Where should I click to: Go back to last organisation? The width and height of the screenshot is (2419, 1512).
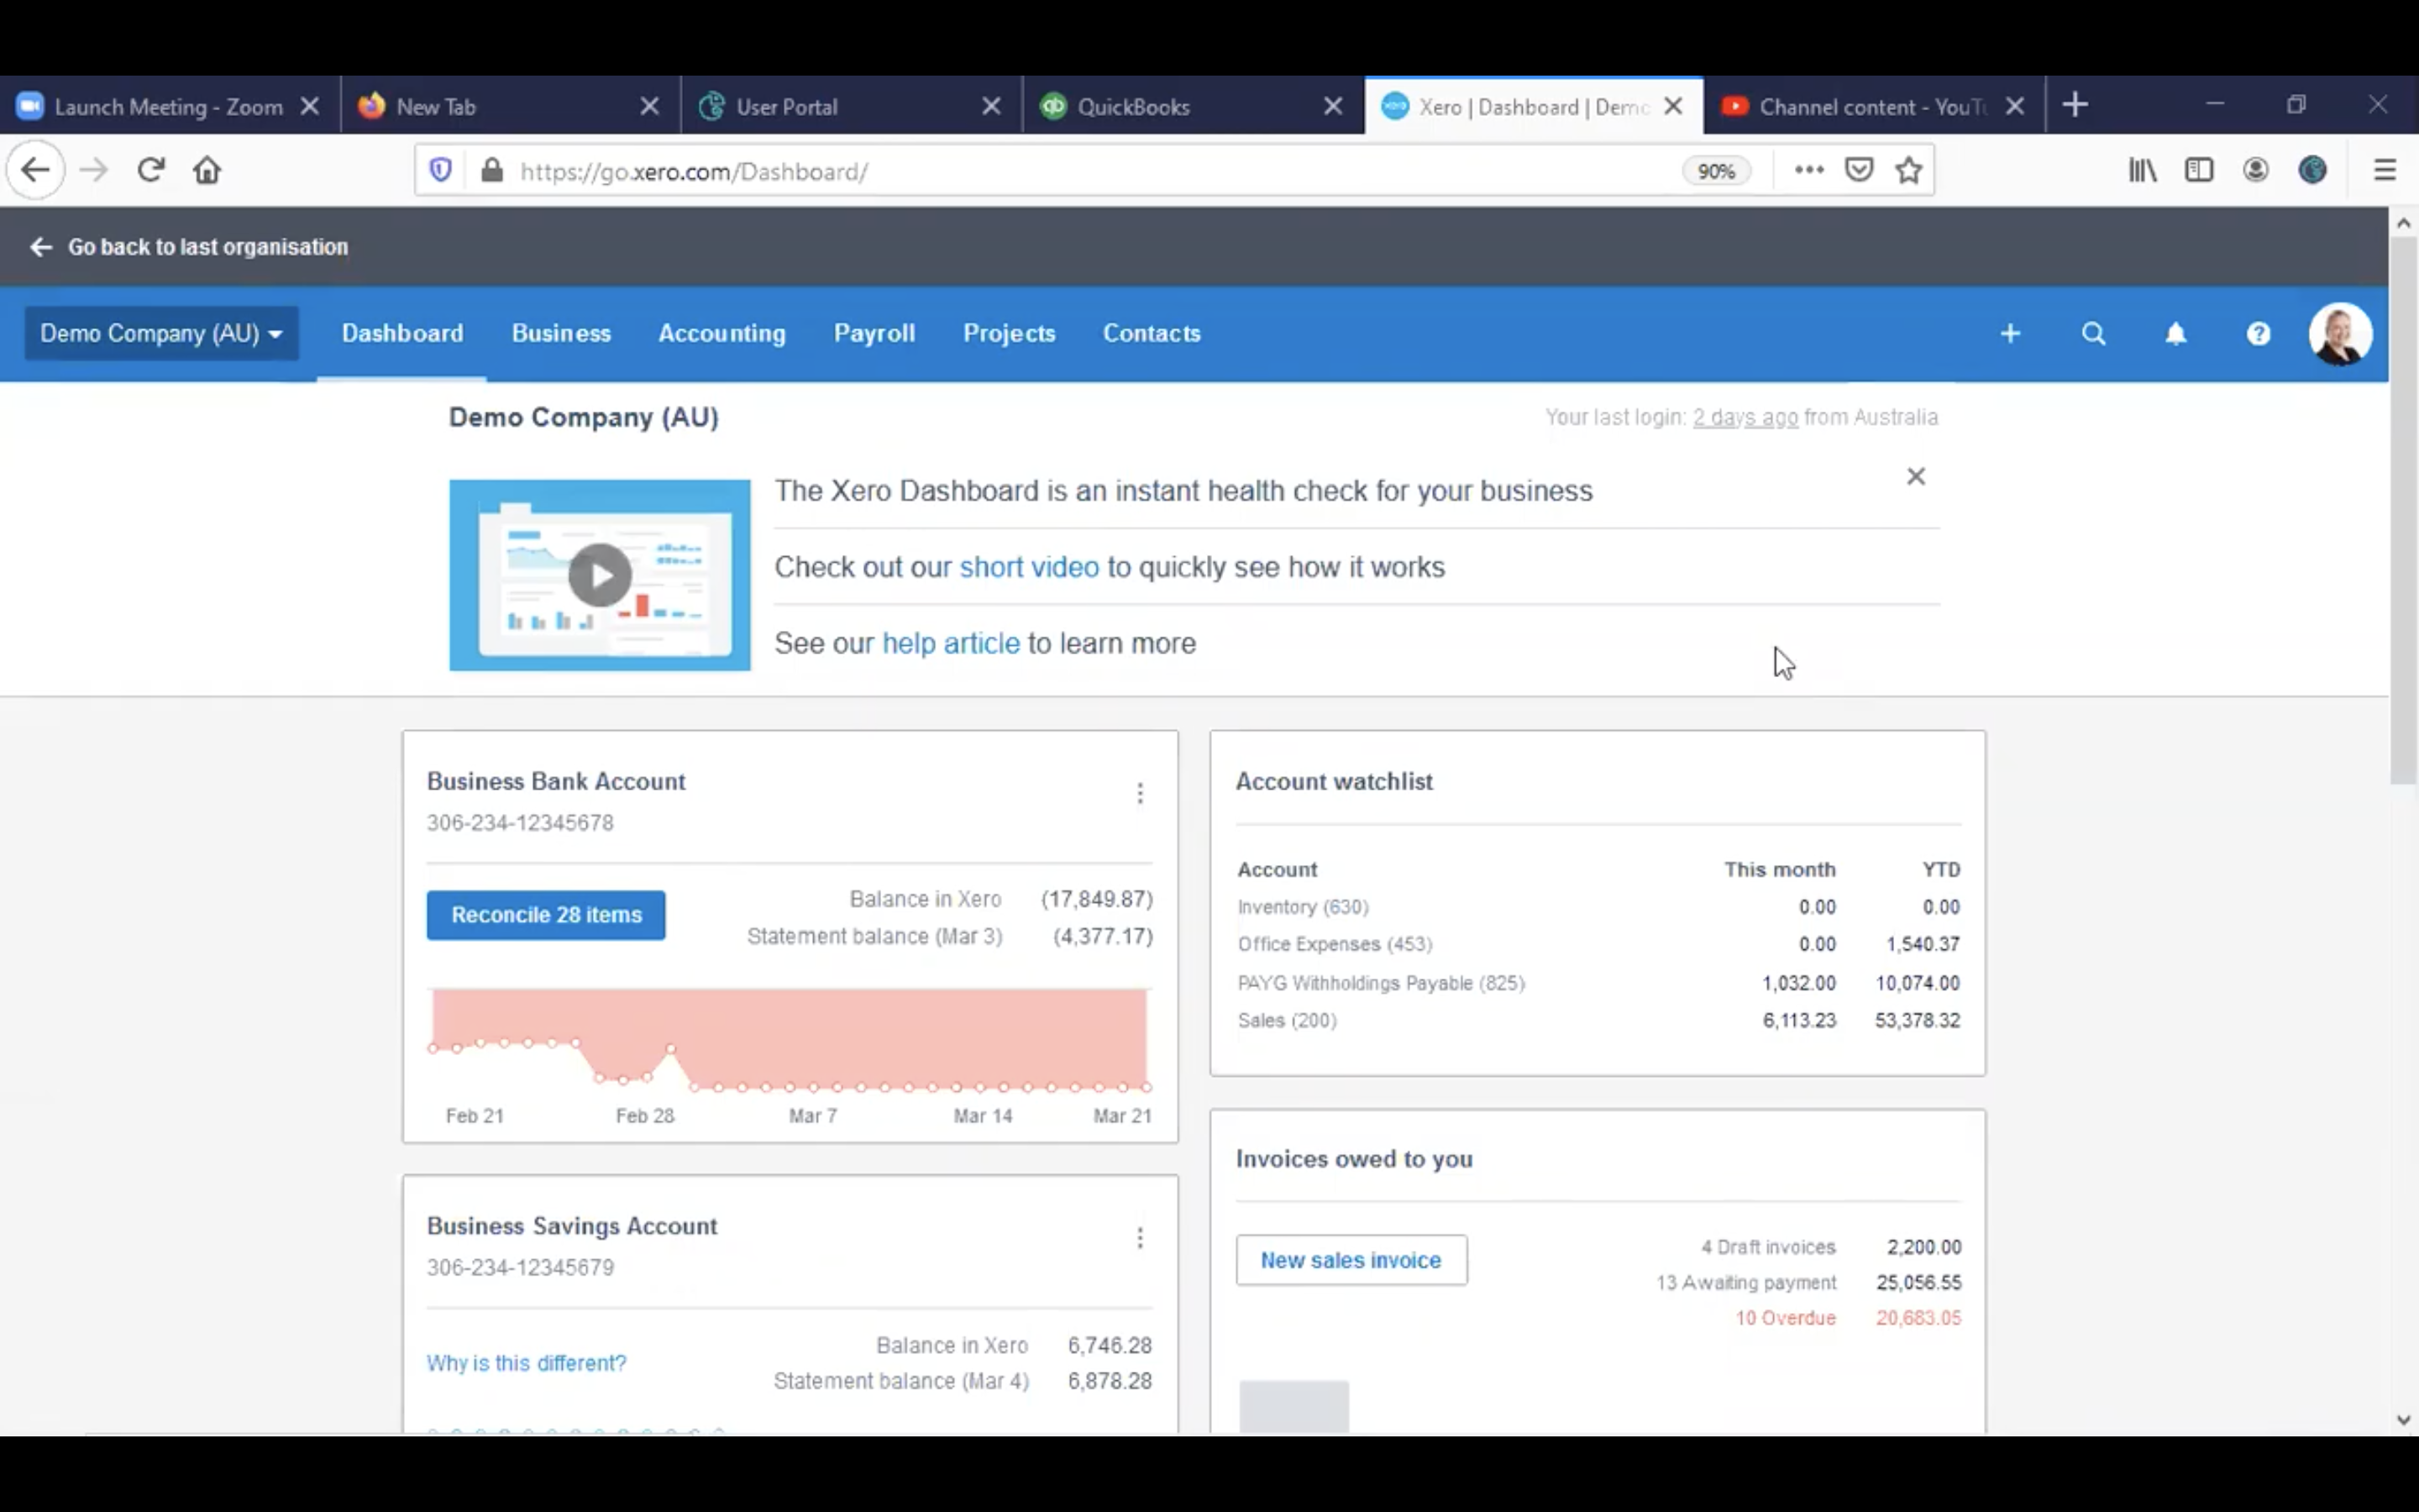click(189, 247)
